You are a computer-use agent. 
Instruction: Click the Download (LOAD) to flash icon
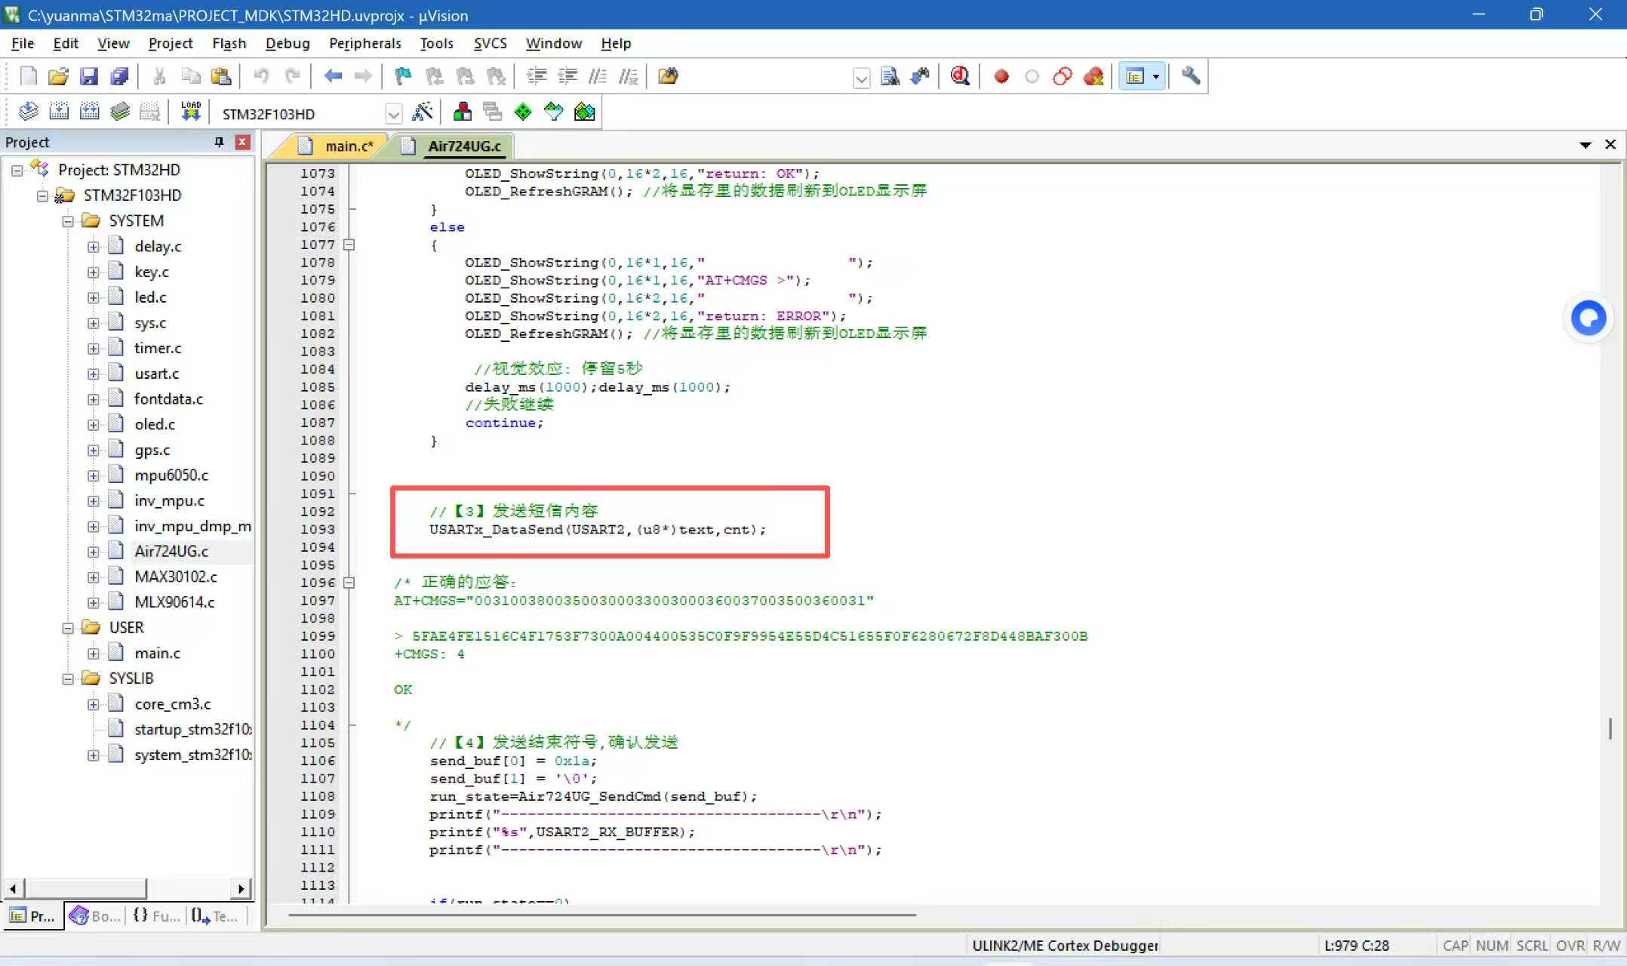coord(191,112)
